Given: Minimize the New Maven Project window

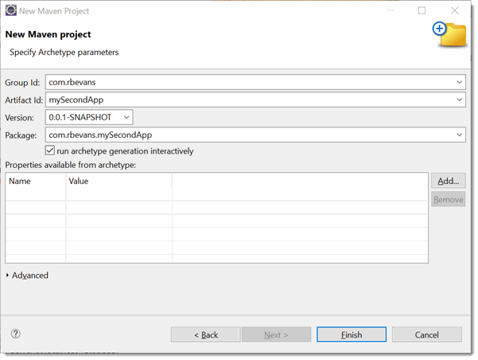Looking at the screenshot, I should pyautogui.click(x=391, y=10).
